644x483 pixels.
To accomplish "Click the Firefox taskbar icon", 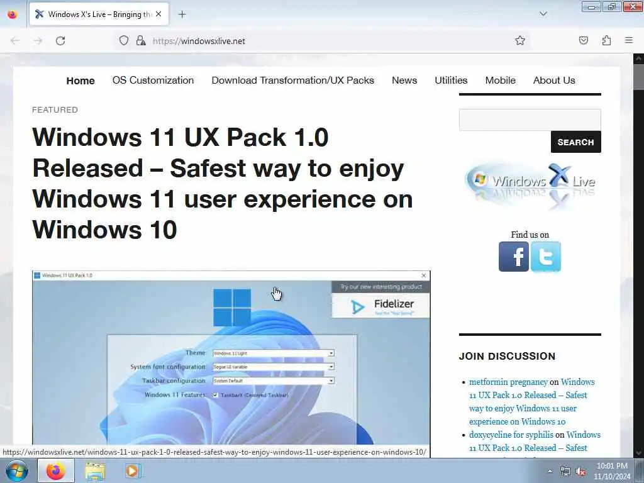I will (56, 470).
